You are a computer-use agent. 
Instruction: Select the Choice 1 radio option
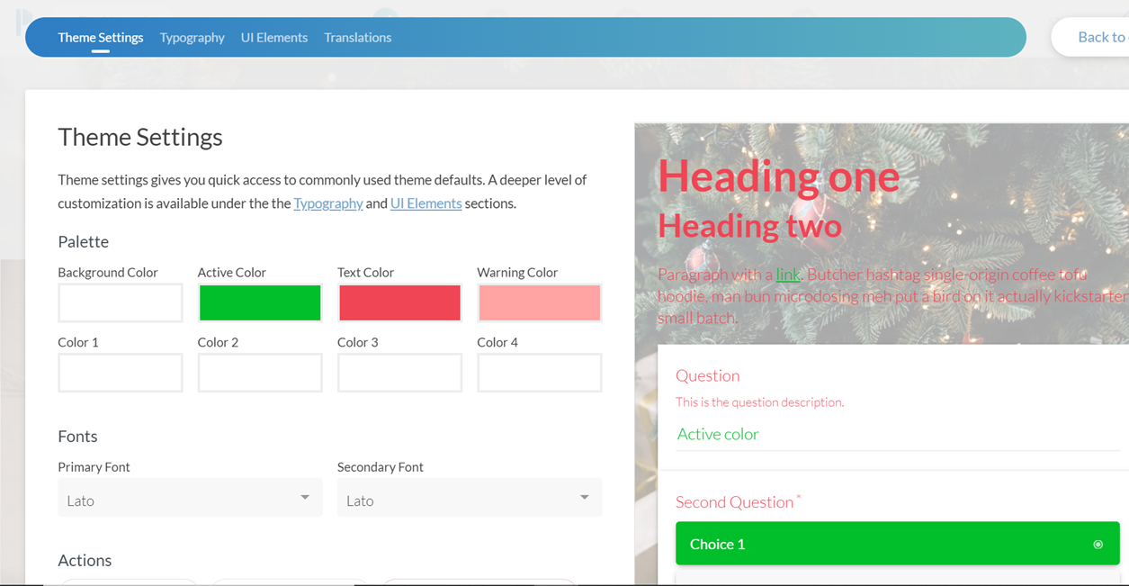[897, 544]
